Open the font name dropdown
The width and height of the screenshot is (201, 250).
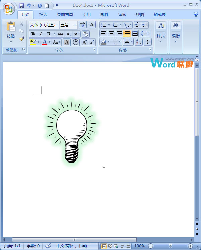pyautogui.click(x=57, y=25)
